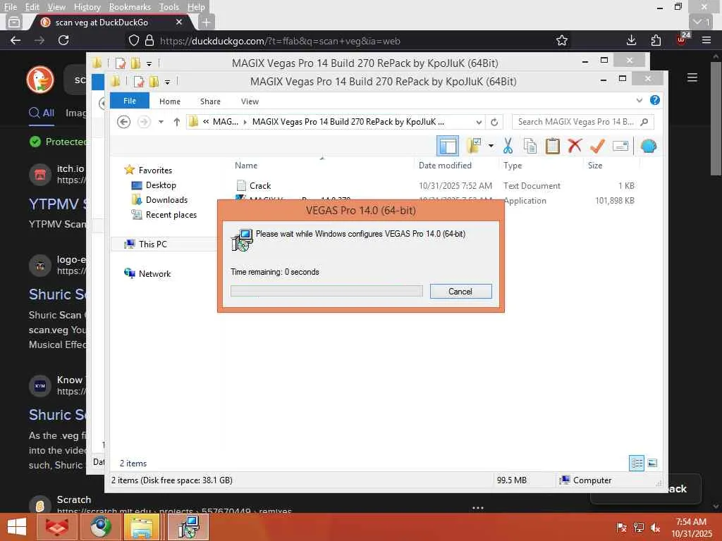Click quick access Properties icon in title bar
Screen dimensions: 722x541
139,82
